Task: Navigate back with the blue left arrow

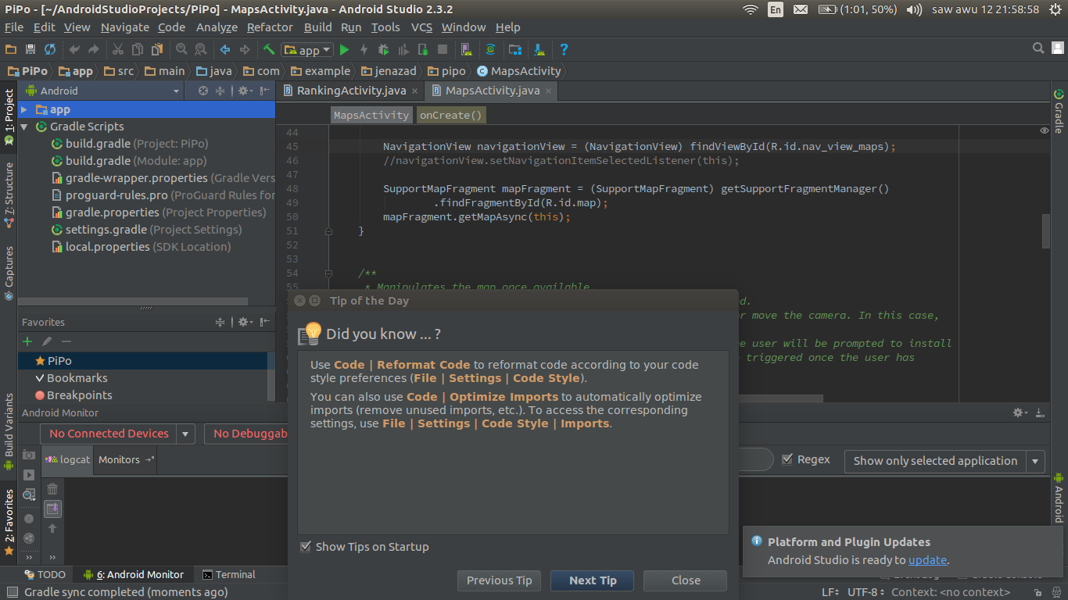Action: [225, 49]
